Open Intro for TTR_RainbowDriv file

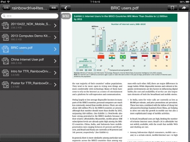click(x=30, y=73)
